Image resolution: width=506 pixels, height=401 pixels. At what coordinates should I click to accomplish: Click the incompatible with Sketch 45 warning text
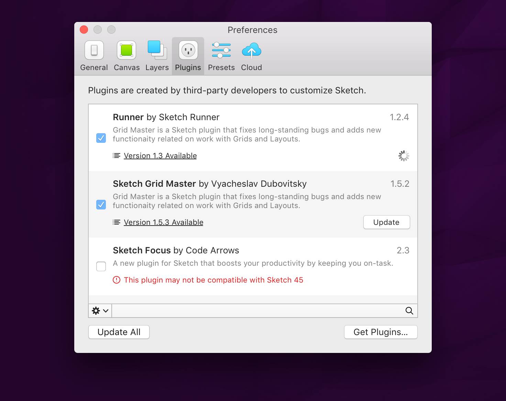pos(213,280)
